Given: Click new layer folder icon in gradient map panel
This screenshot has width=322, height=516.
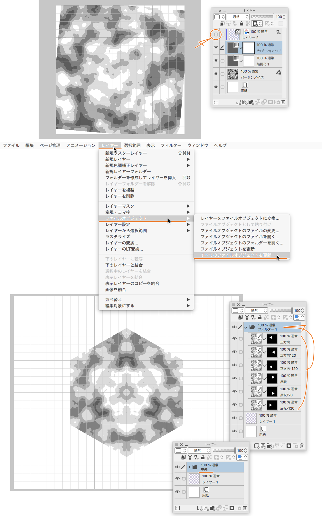Looking at the screenshot, I should coord(251,102).
